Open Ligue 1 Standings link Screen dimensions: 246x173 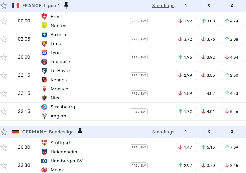163,6
